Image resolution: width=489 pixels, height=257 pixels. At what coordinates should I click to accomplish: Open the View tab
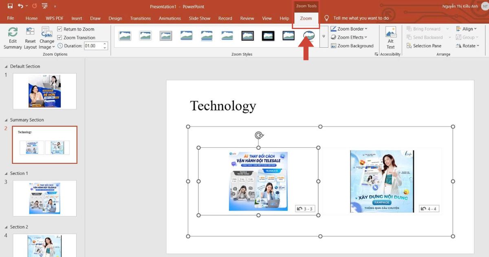tap(267, 18)
